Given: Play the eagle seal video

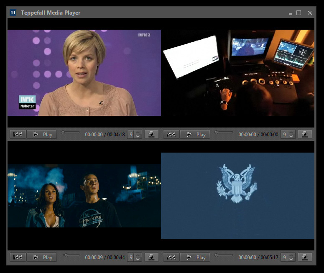Looking at the screenshot, I should pyautogui.click(x=195, y=257).
